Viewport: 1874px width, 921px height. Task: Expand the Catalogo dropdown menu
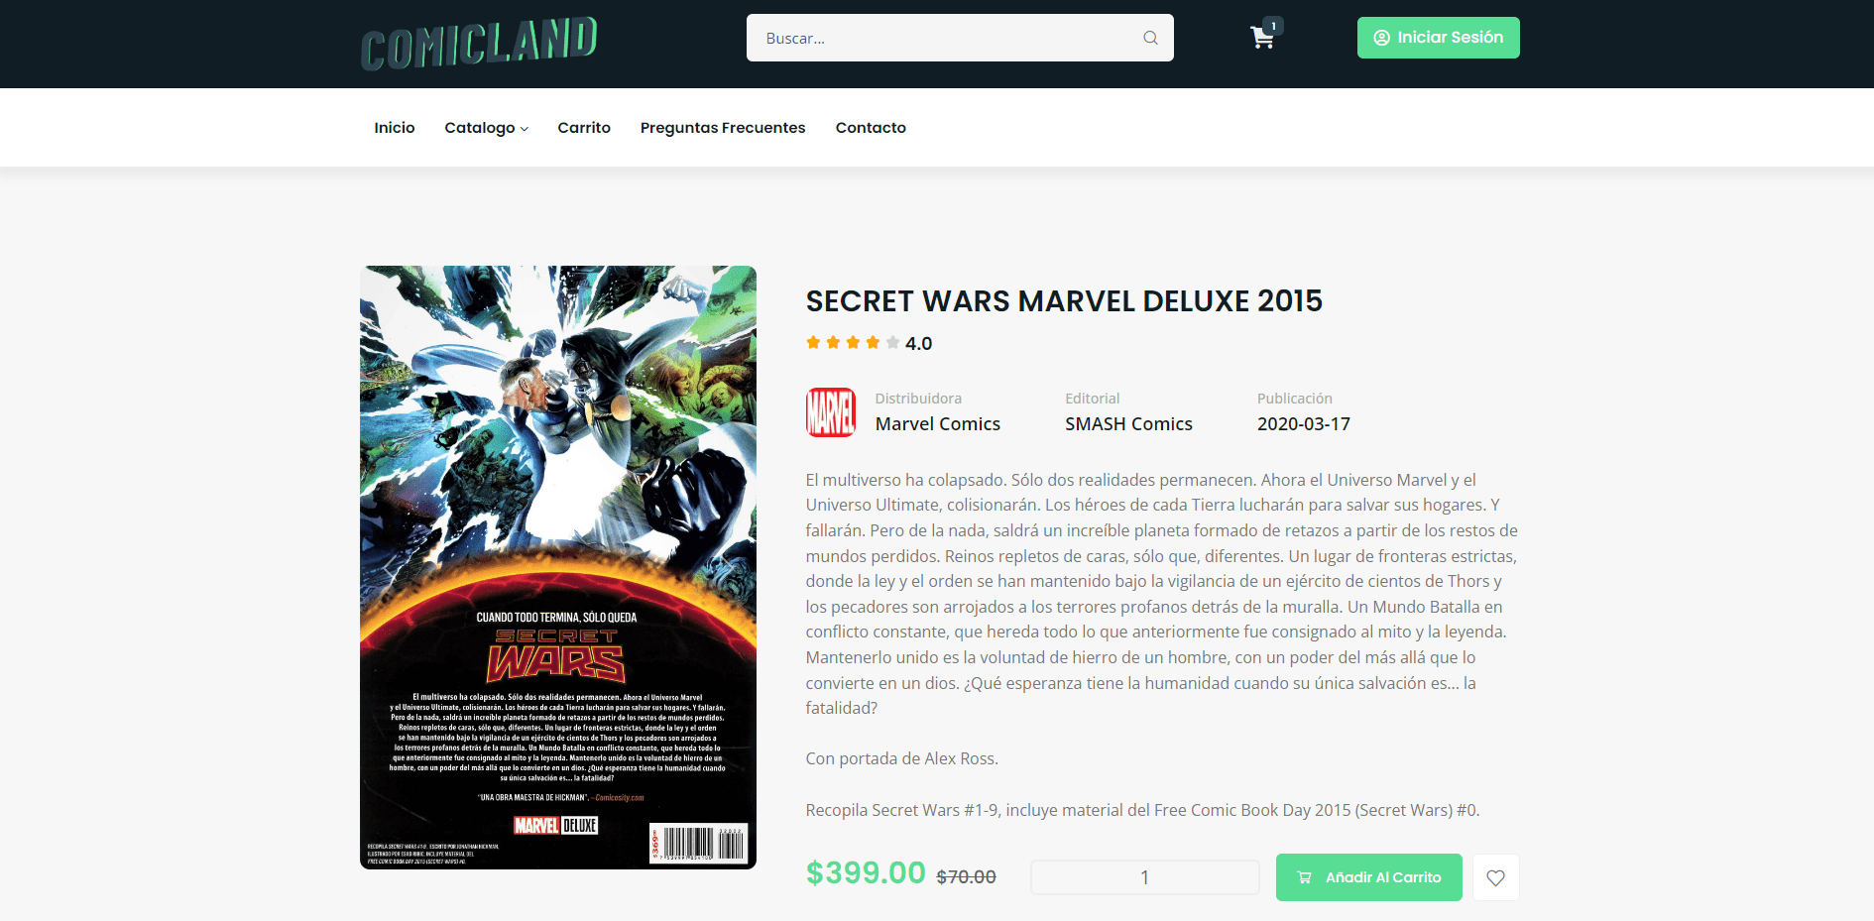tap(486, 128)
